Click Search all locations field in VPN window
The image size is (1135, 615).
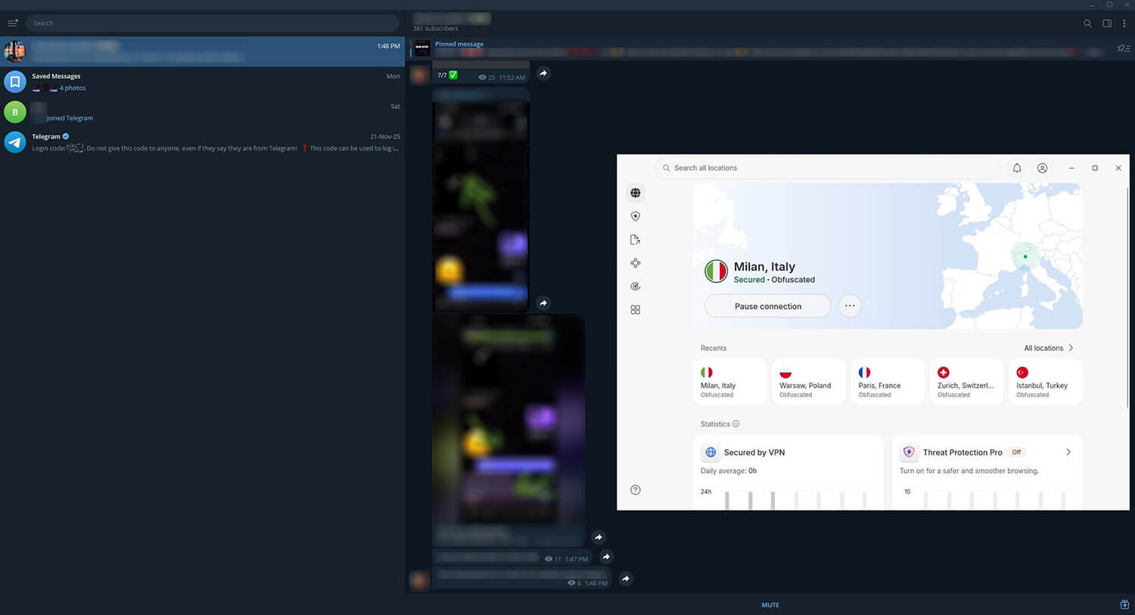827,168
